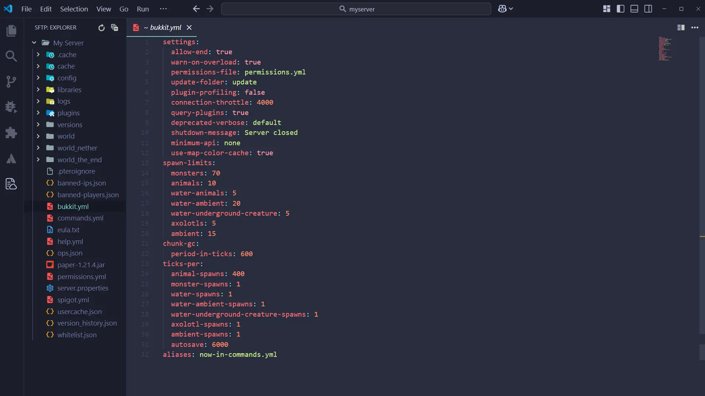Refresh the SFTP Explorer tree

[x=101, y=27]
